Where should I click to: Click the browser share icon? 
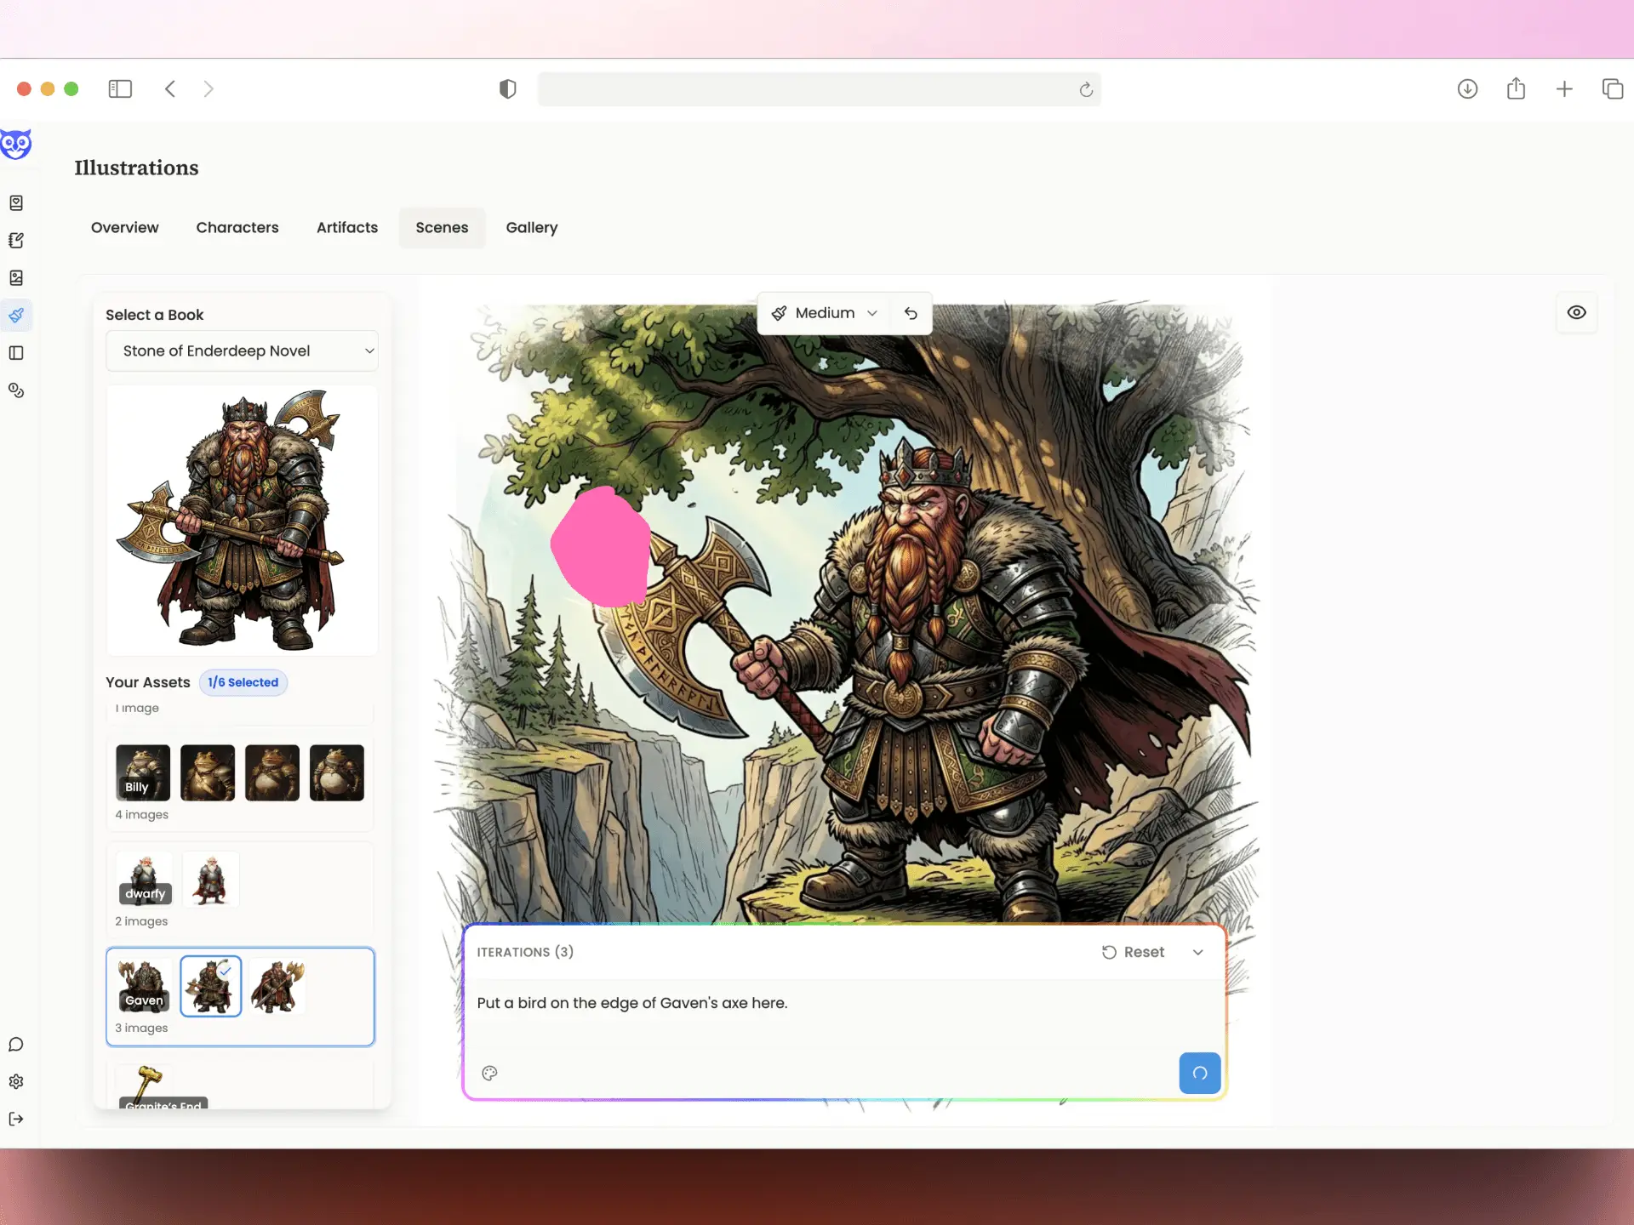coord(1516,88)
